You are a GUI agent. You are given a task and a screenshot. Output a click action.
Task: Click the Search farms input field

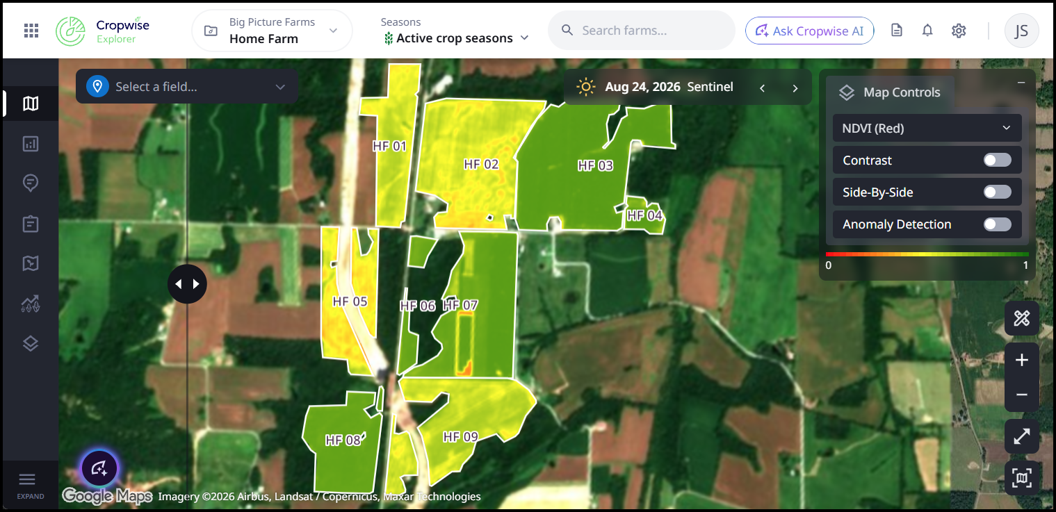[x=642, y=31]
